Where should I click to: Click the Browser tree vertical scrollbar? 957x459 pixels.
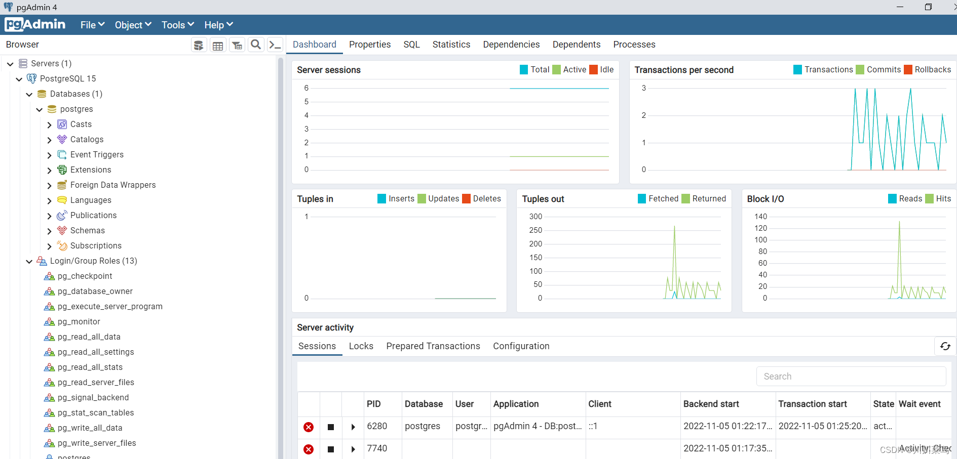click(x=281, y=257)
